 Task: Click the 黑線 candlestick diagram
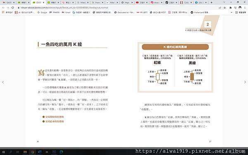click(x=192, y=76)
